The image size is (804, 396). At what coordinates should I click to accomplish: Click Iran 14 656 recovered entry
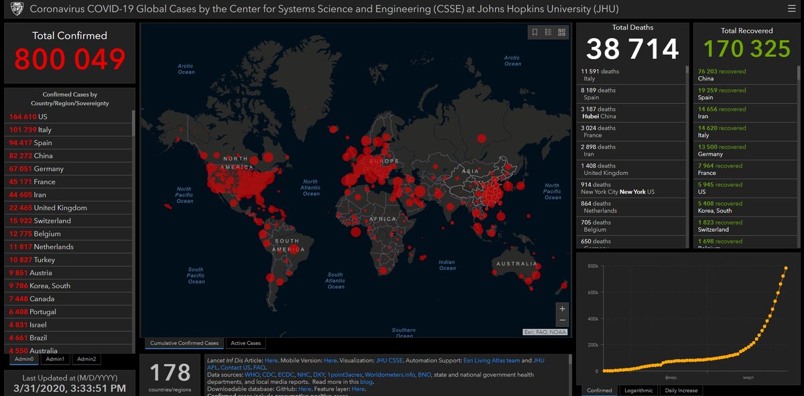coord(744,113)
